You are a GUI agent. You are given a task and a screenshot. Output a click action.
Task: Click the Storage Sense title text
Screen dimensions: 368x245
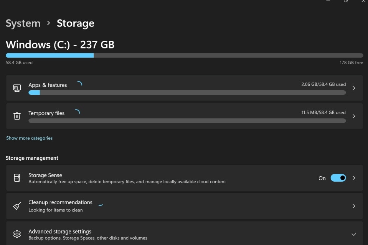45,175
